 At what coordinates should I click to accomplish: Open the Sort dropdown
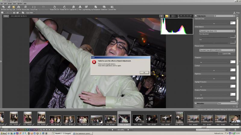30,13
